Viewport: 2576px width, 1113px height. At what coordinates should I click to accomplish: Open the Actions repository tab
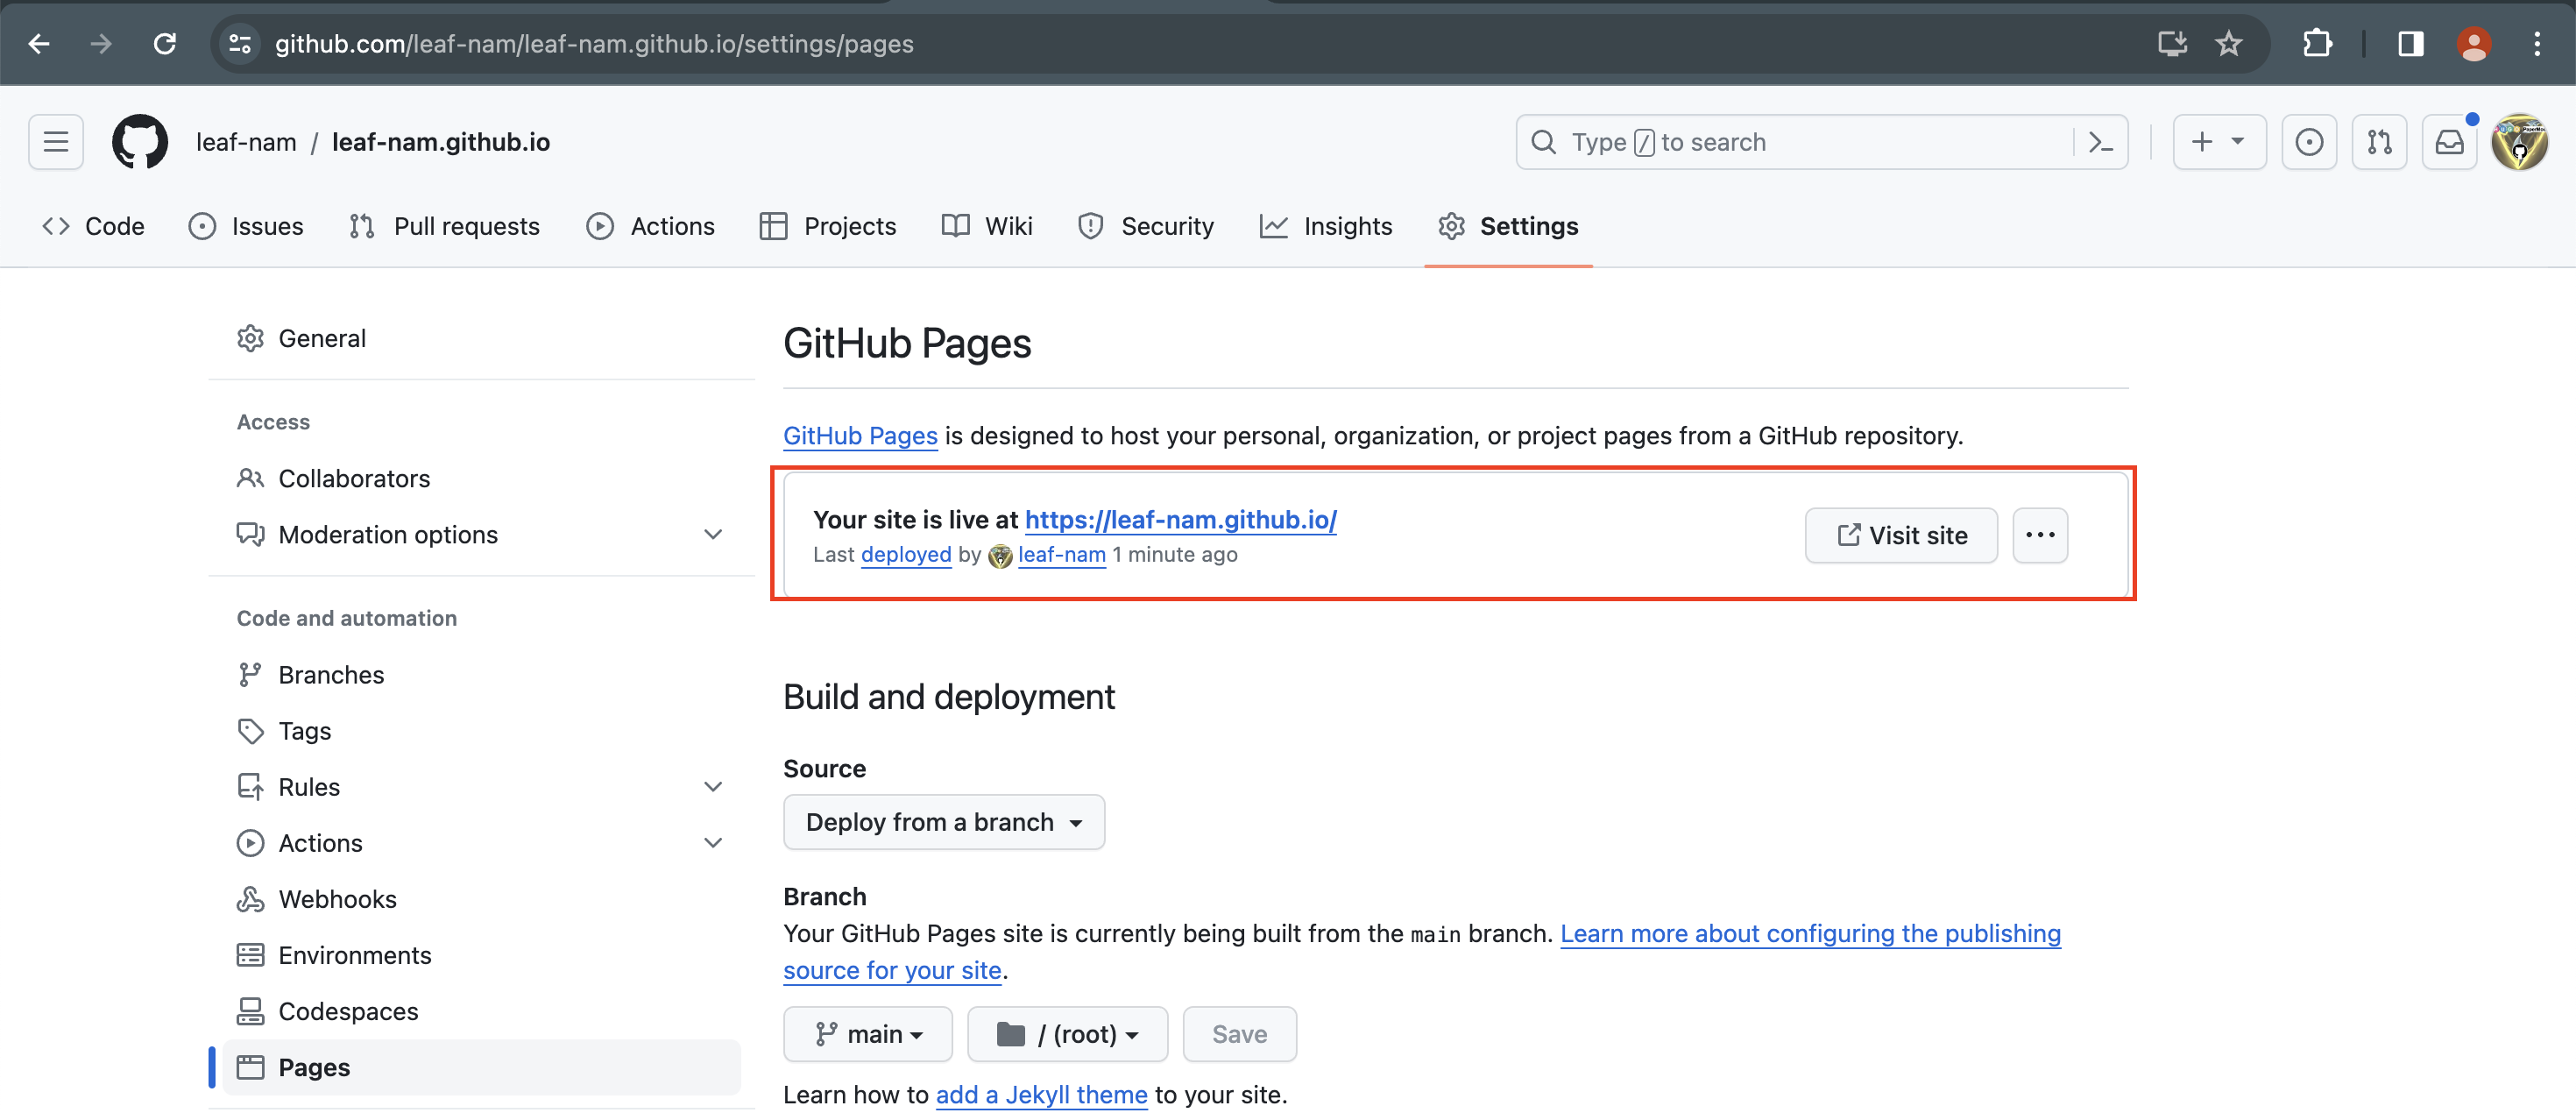tap(650, 226)
